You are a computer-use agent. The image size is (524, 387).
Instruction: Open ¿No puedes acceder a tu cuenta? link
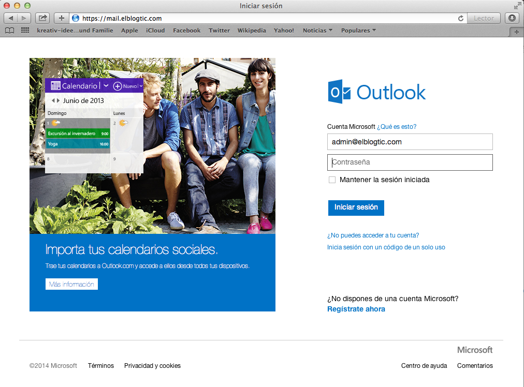(x=373, y=235)
